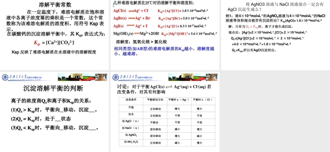Click the line starting 混合后：[Ag+]=2×10-3

[x=268, y=32]
